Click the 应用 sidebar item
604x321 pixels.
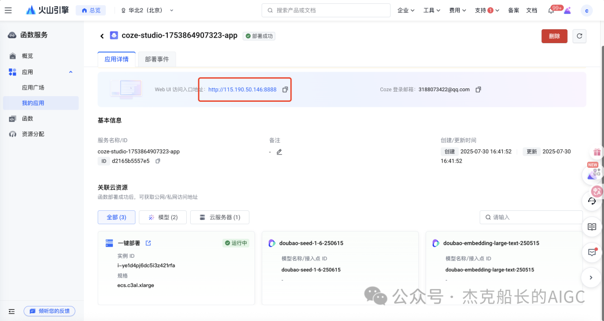tap(27, 72)
